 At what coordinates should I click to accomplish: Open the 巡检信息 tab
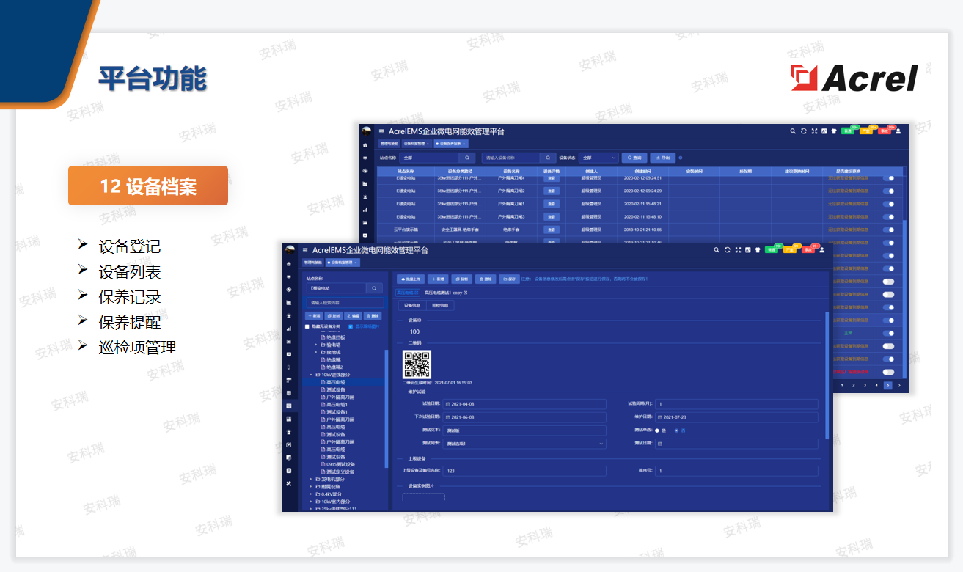coord(439,306)
